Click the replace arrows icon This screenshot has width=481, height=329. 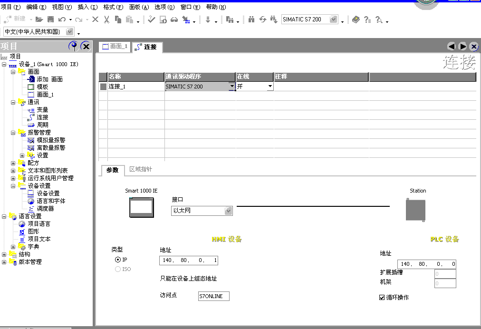coord(263,19)
